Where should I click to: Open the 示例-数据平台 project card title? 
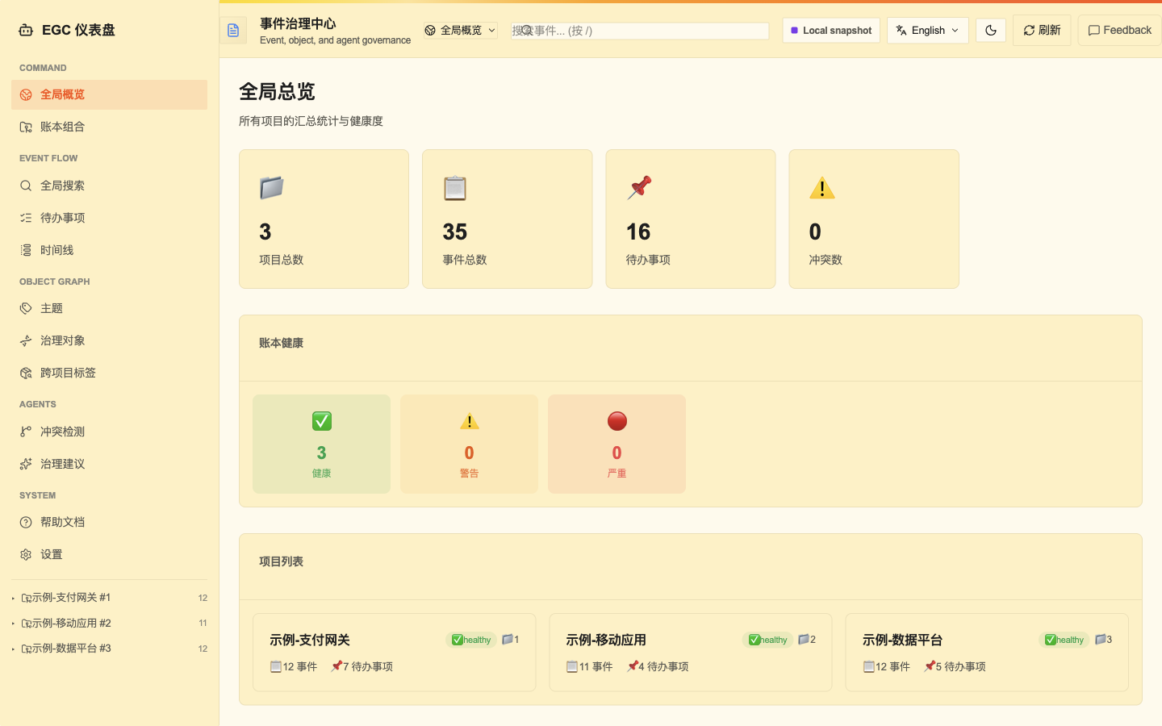(902, 640)
